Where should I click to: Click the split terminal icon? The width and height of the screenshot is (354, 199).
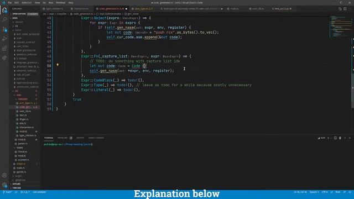[335, 138]
